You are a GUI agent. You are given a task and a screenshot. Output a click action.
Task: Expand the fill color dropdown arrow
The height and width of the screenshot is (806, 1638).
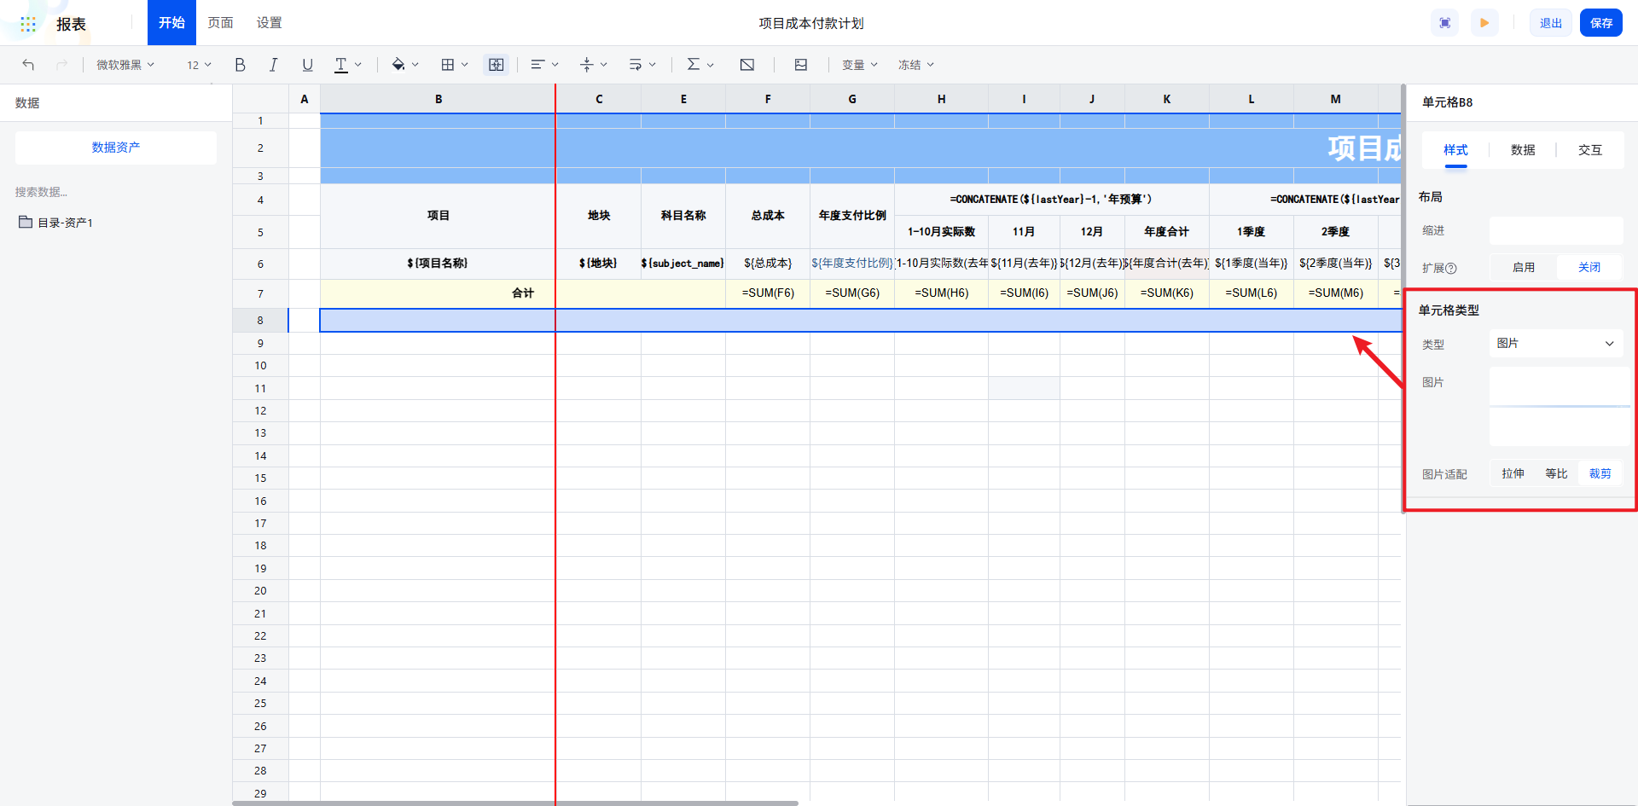(x=415, y=65)
